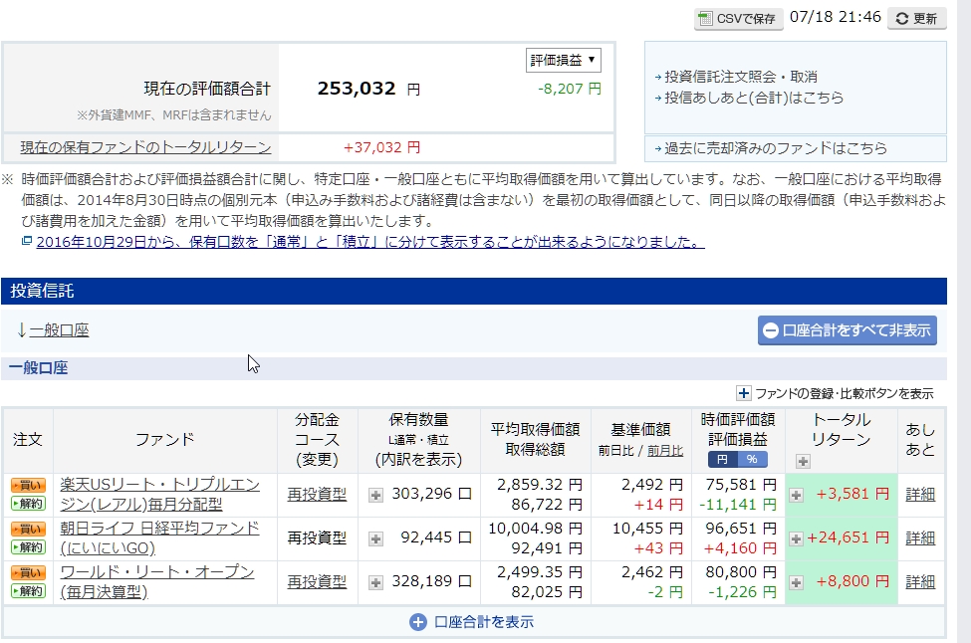Click the 買い button for 楽天USリート fund
This screenshot has width=971, height=643.
coord(28,485)
